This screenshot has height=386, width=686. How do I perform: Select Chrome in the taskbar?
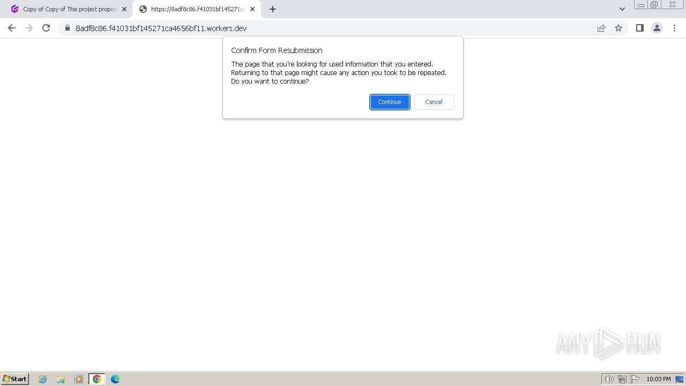97,379
